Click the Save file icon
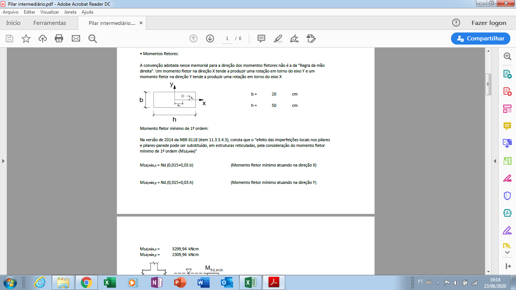This screenshot has height=290, width=516. click(9, 39)
